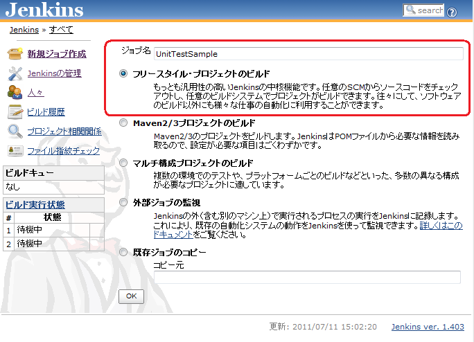Click the プロジェクト相関関係 magnifier icon
Screen dimensions: 474x342
coord(15,132)
